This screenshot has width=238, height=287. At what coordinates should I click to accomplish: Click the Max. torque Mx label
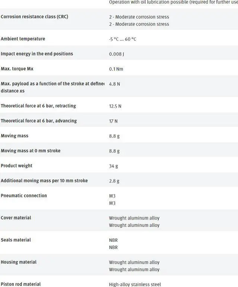point(17,69)
